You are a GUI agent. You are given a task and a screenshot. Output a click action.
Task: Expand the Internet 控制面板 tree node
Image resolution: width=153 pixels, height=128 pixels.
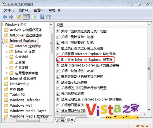coord(7,46)
